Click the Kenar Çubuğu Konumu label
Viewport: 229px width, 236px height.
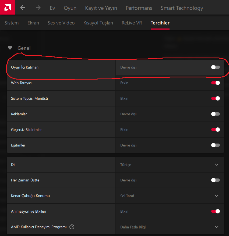[30, 196]
